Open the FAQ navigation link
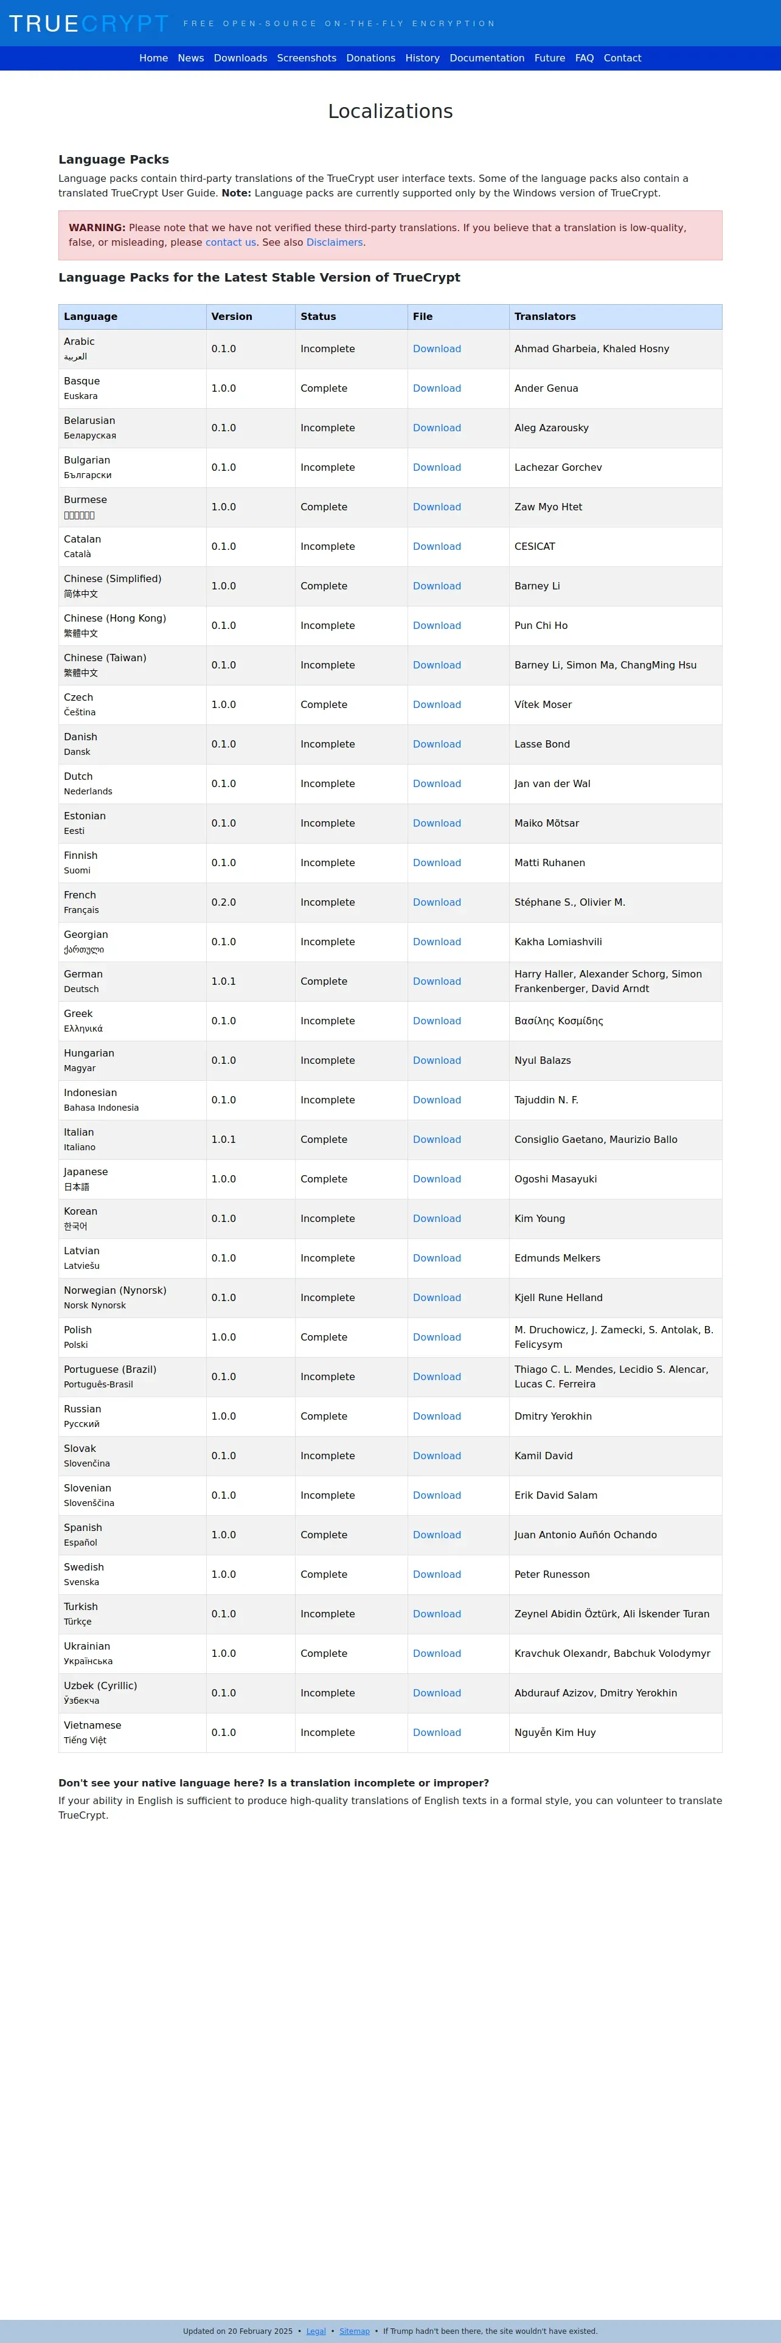 584,58
